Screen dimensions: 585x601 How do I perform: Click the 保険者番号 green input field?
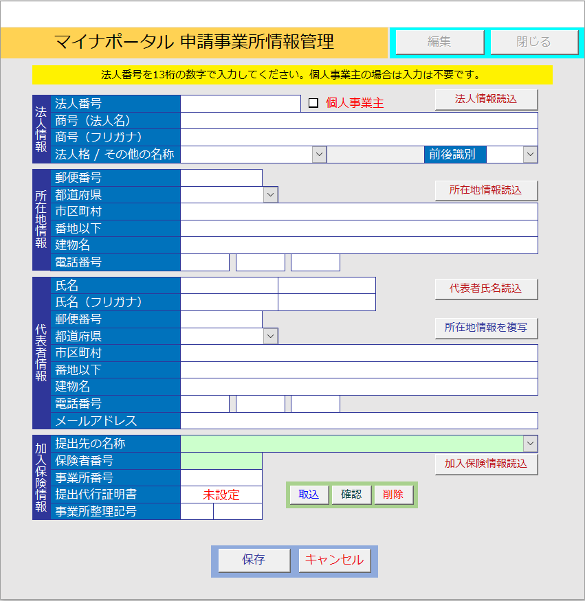tap(221, 461)
